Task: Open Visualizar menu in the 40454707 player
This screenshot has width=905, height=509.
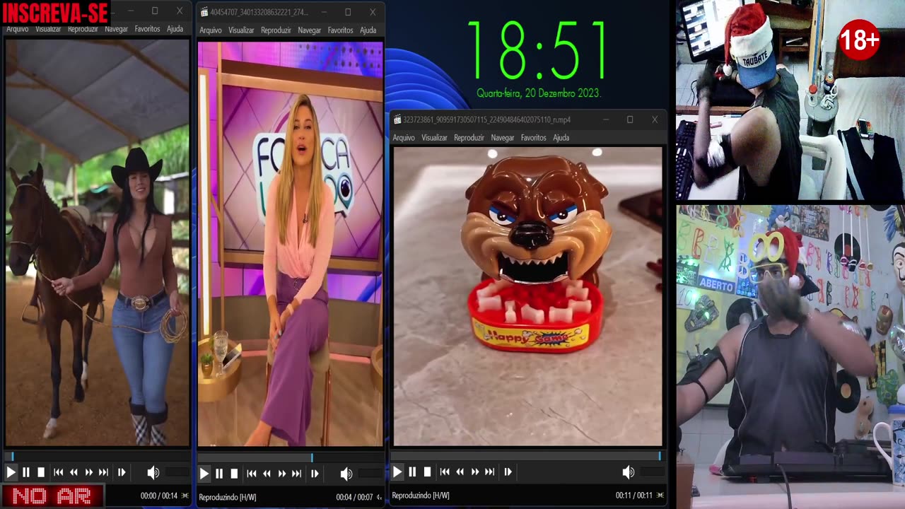Action: (241, 30)
